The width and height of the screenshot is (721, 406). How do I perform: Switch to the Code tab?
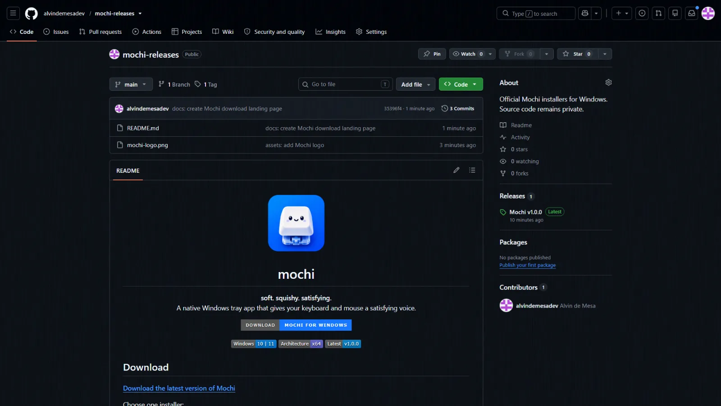point(22,32)
